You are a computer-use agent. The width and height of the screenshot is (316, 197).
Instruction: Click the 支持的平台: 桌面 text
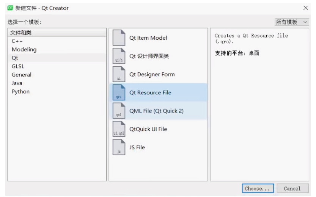237,53
